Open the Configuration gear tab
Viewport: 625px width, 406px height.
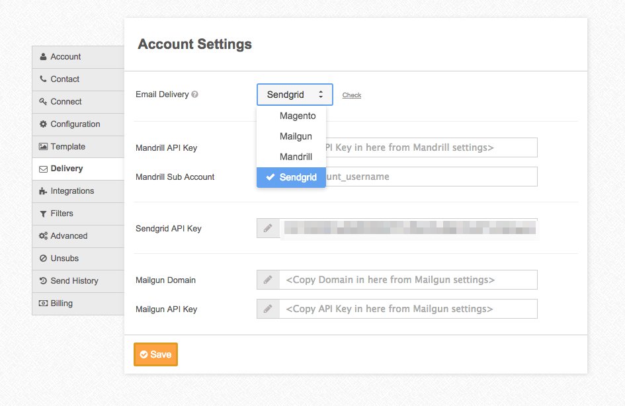click(77, 124)
